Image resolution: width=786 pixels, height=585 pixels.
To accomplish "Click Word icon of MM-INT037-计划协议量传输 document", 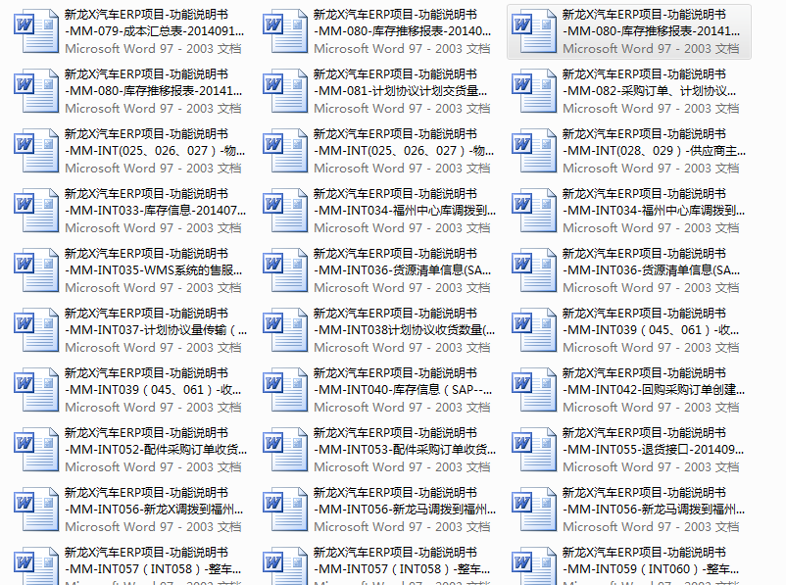I will coord(35,330).
